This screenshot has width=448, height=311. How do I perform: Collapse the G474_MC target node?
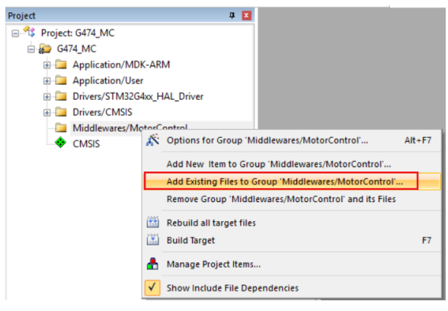[x=31, y=50]
